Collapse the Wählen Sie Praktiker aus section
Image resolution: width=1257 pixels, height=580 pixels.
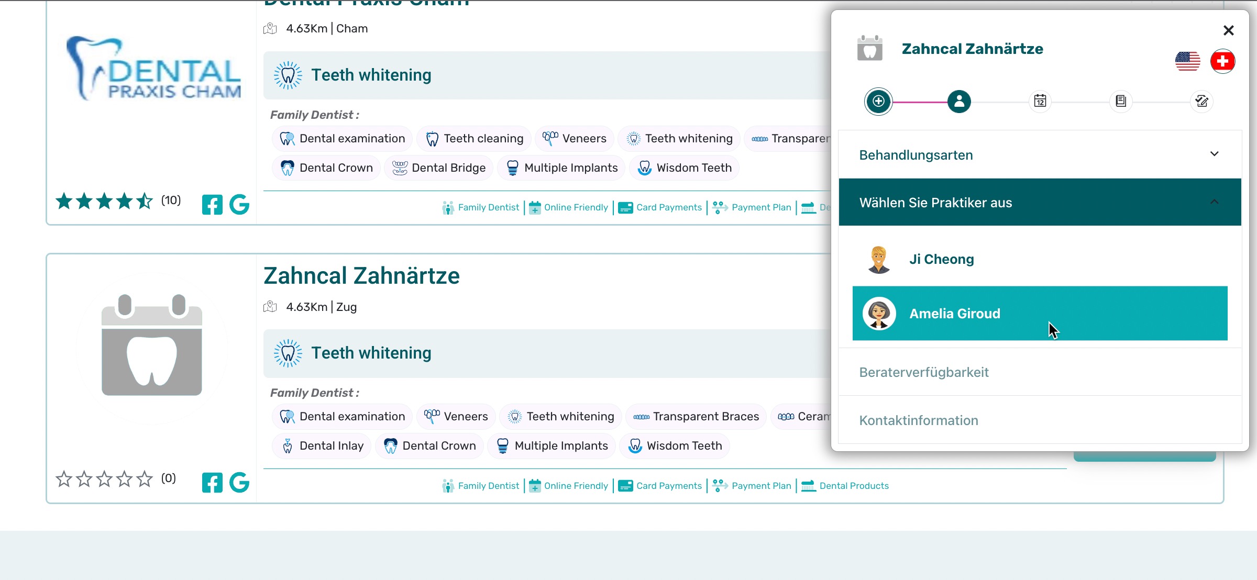pos(1040,202)
